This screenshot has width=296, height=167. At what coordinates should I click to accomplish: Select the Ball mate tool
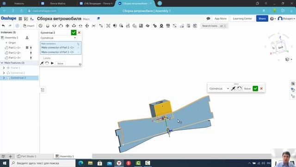pyautogui.click(x=87, y=26)
